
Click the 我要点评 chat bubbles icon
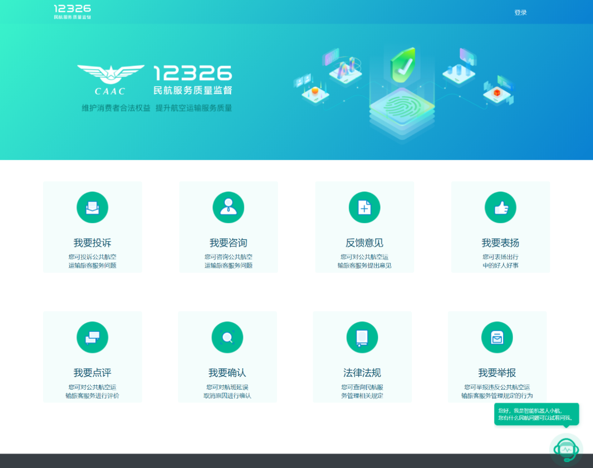92,337
